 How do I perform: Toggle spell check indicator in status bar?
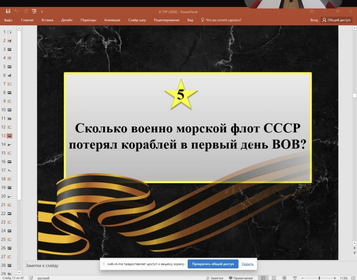31,278
